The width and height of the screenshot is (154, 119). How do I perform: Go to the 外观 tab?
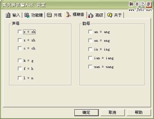54,15
